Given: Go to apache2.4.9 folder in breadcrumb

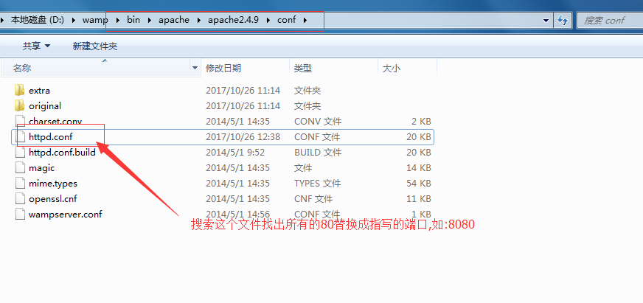Looking at the screenshot, I should pyautogui.click(x=233, y=20).
